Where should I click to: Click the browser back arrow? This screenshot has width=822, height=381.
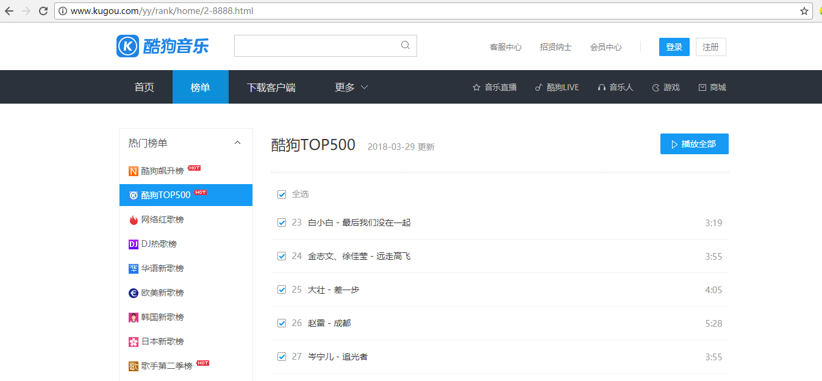(9, 11)
